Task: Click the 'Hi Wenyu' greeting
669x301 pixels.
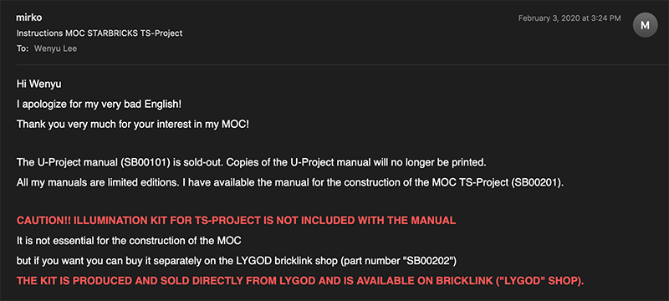Action: point(38,84)
